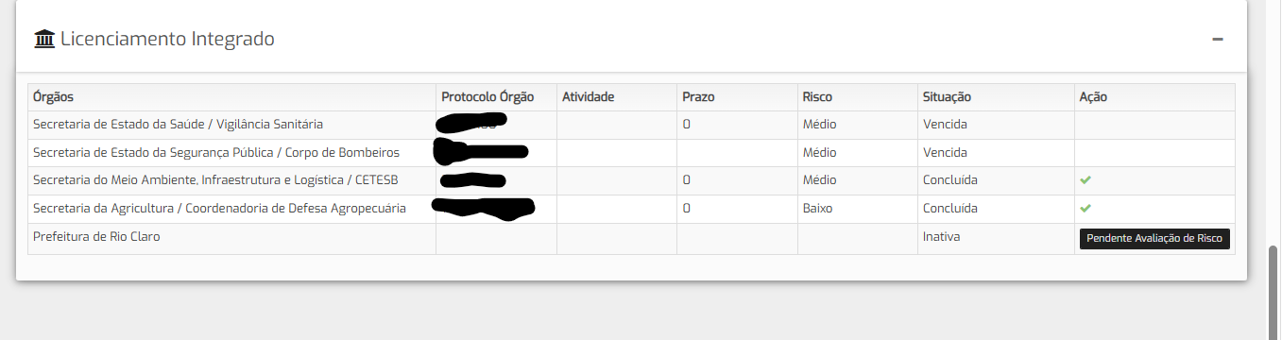Click the Ação column header

[1093, 97]
